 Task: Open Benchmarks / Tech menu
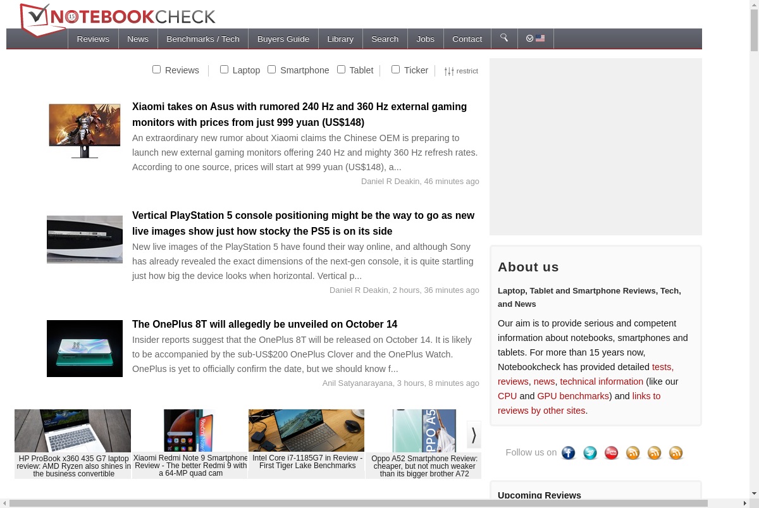click(x=203, y=39)
